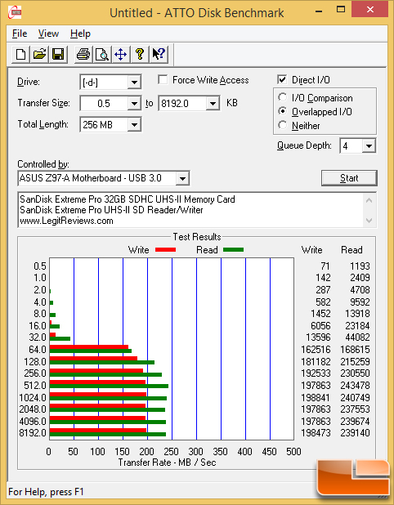Open About with the question mark icon
The image size is (394, 505).
click(x=140, y=54)
